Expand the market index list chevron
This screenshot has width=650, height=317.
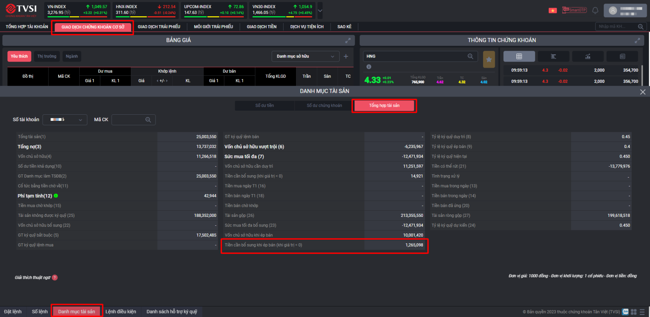pyautogui.click(x=320, y=11)
